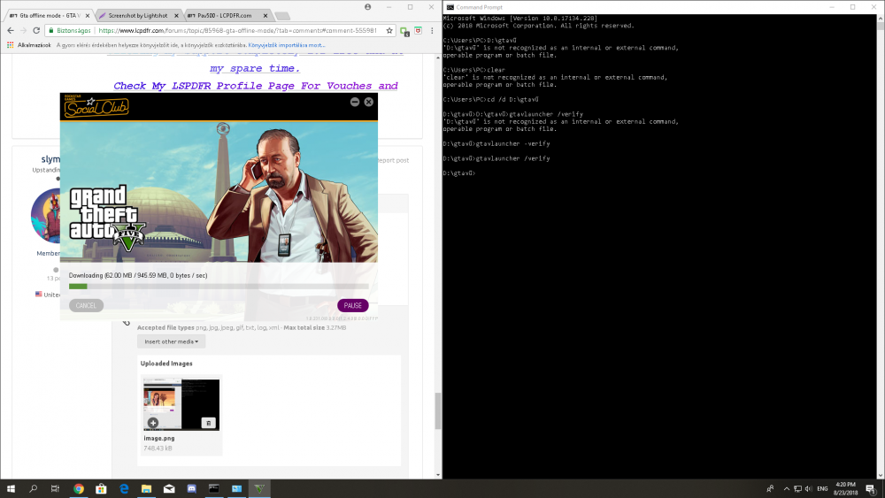Close the Gta offline mode tab

(88, 16)
